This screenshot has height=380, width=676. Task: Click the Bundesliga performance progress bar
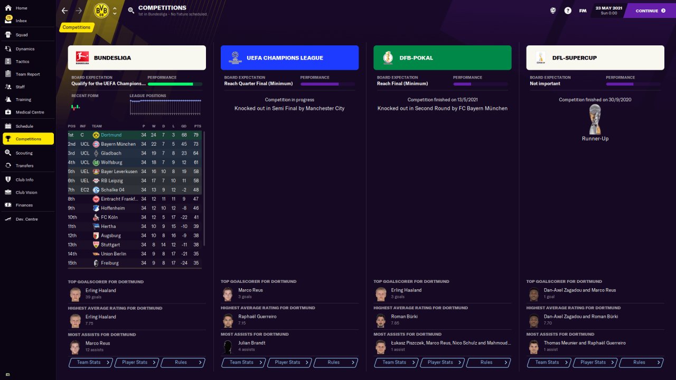[x=174, y=84]
